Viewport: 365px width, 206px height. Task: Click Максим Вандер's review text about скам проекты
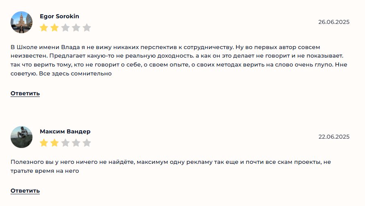pos(171,166)
